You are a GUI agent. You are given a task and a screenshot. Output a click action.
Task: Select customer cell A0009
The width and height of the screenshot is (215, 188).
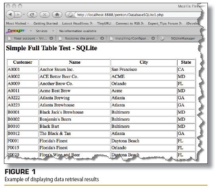click(23, 84)
